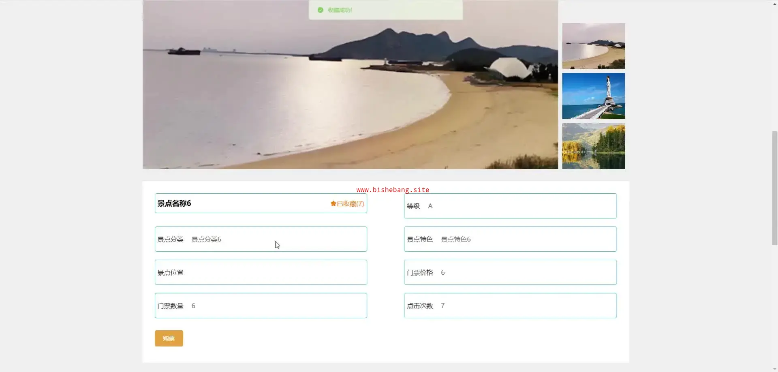Image resolution: width=778 pixels, height=372 pixels.
Task: Click the vertical page scrollbar thumb
Action: [774, 188]
